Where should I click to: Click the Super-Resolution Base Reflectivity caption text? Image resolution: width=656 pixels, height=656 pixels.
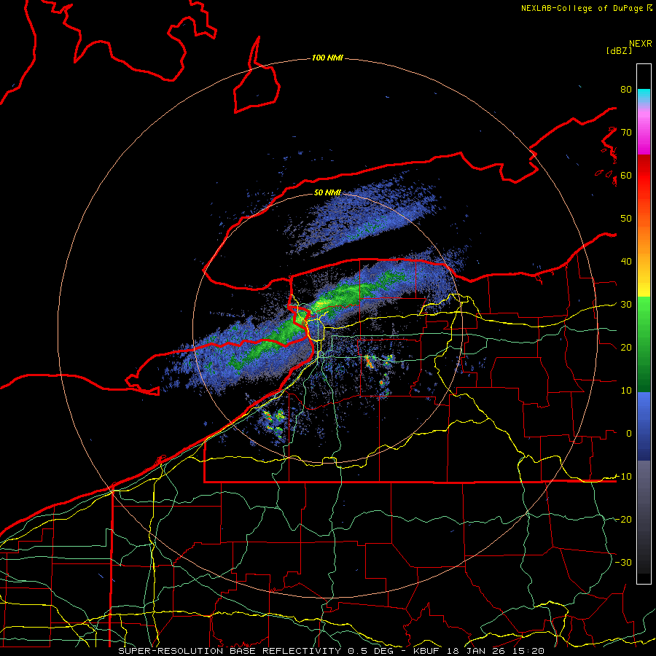pos(230,651)
